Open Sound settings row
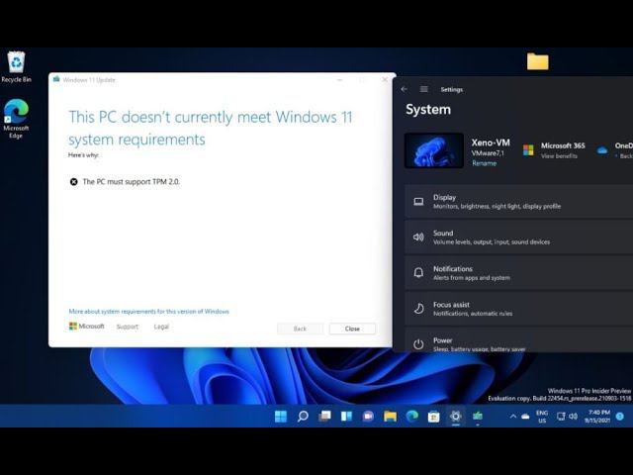Viewport: 633px width, 475px height. (x=518, y=237)
